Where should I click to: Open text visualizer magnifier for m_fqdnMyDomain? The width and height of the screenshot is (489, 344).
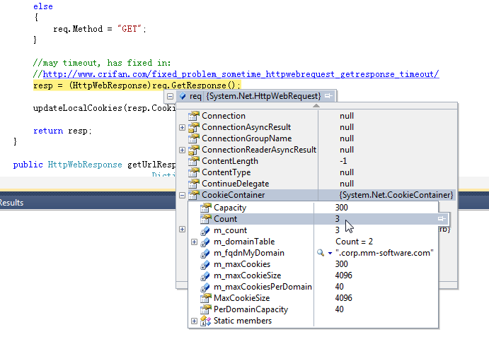[x=321, y=252]
